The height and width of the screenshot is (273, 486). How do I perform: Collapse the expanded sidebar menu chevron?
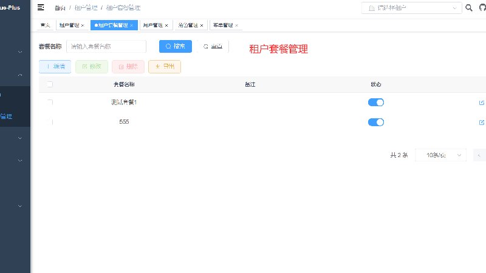click(x=20, y=75)
